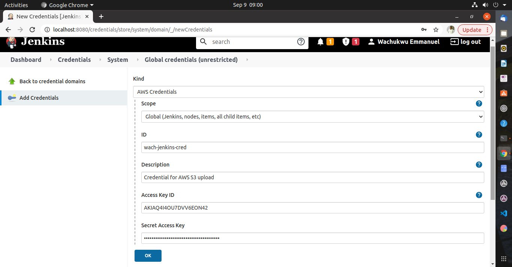
Task: Focus the Jenkins search box
Action: [x=252, y=42]
